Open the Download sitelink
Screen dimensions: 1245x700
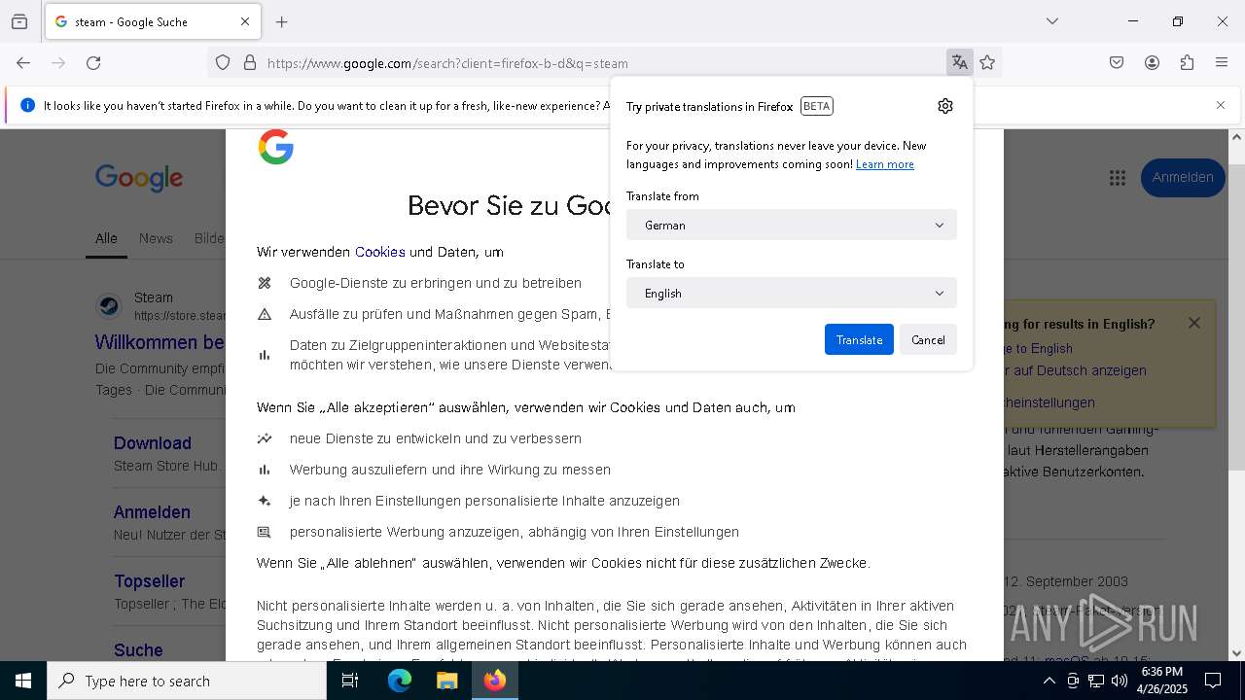pyautogui.click(x=153, y=443)
